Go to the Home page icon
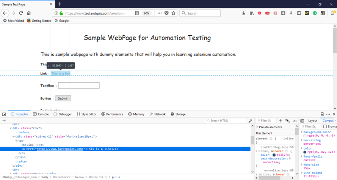The height and width of the screenshot is (180, 337). tap(29, 13)
